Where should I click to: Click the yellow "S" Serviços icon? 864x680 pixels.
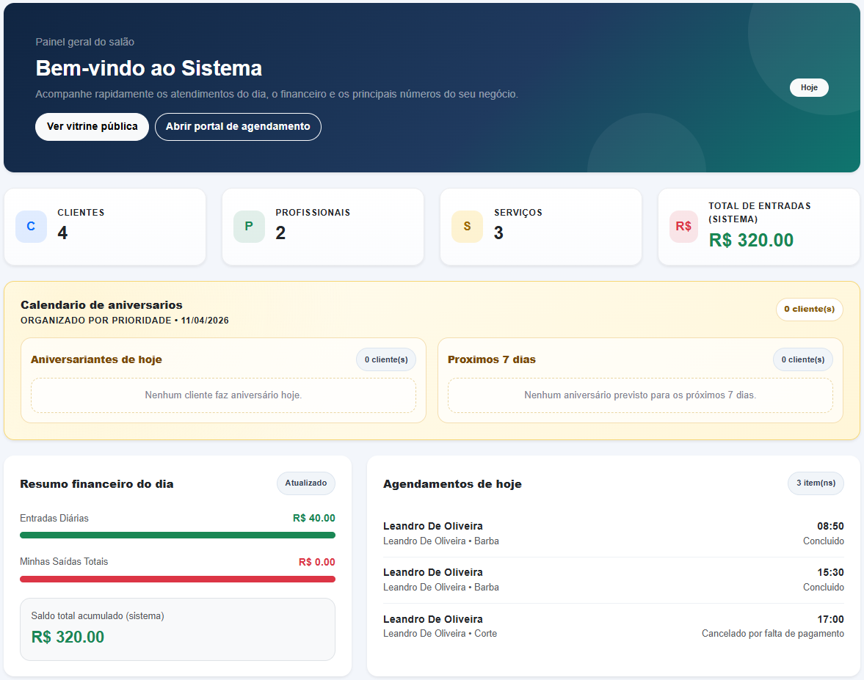(x=467, y=227)
